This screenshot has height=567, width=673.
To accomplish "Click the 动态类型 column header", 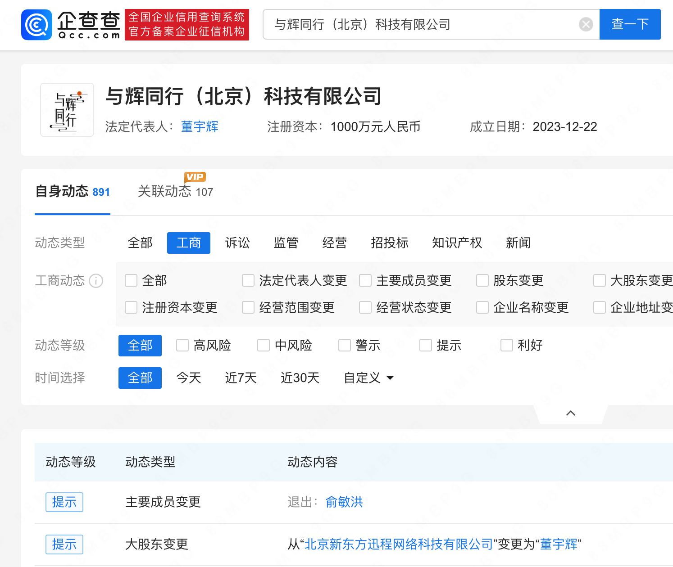I will tap(150, 462).
